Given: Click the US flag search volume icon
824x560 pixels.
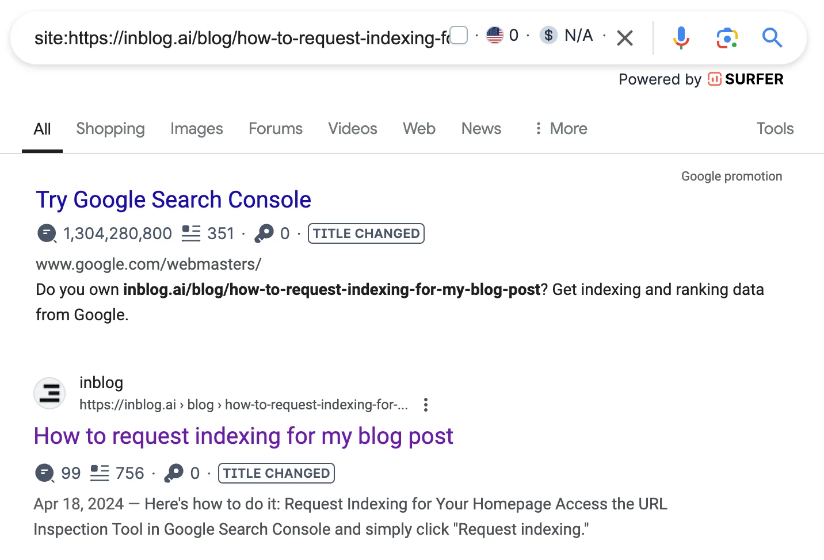Looking at the screenshot, I should 495,36.
